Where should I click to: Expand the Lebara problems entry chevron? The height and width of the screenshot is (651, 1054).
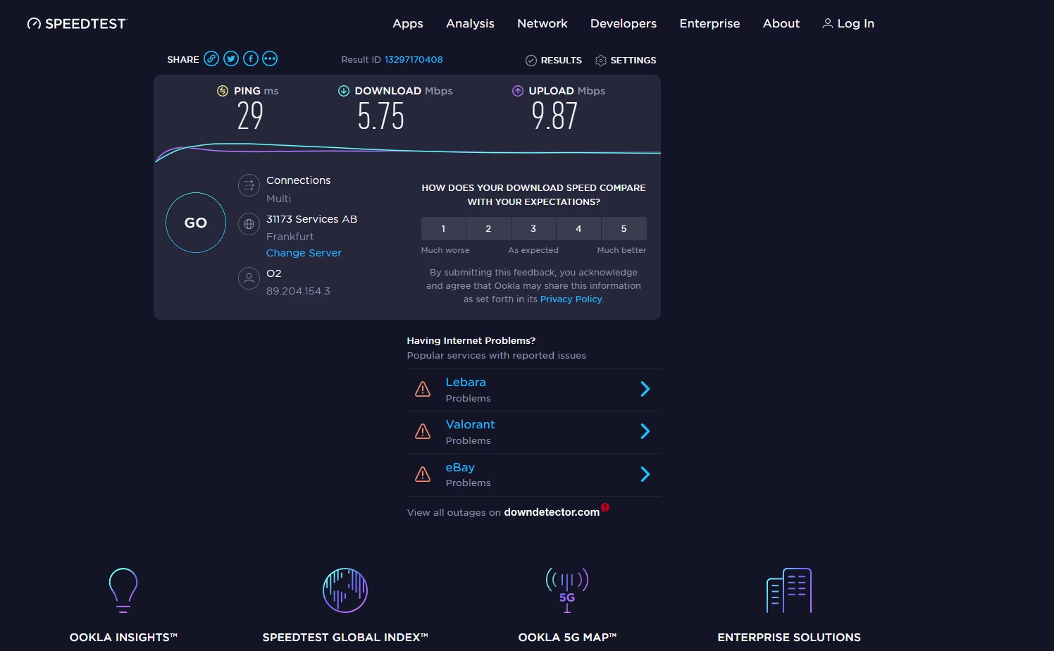[645, 390]
